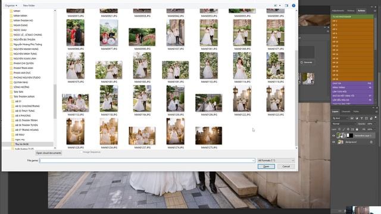The image size is (381, 214).
Task: Open the file dialog help icon
Action: pos(293,5)
